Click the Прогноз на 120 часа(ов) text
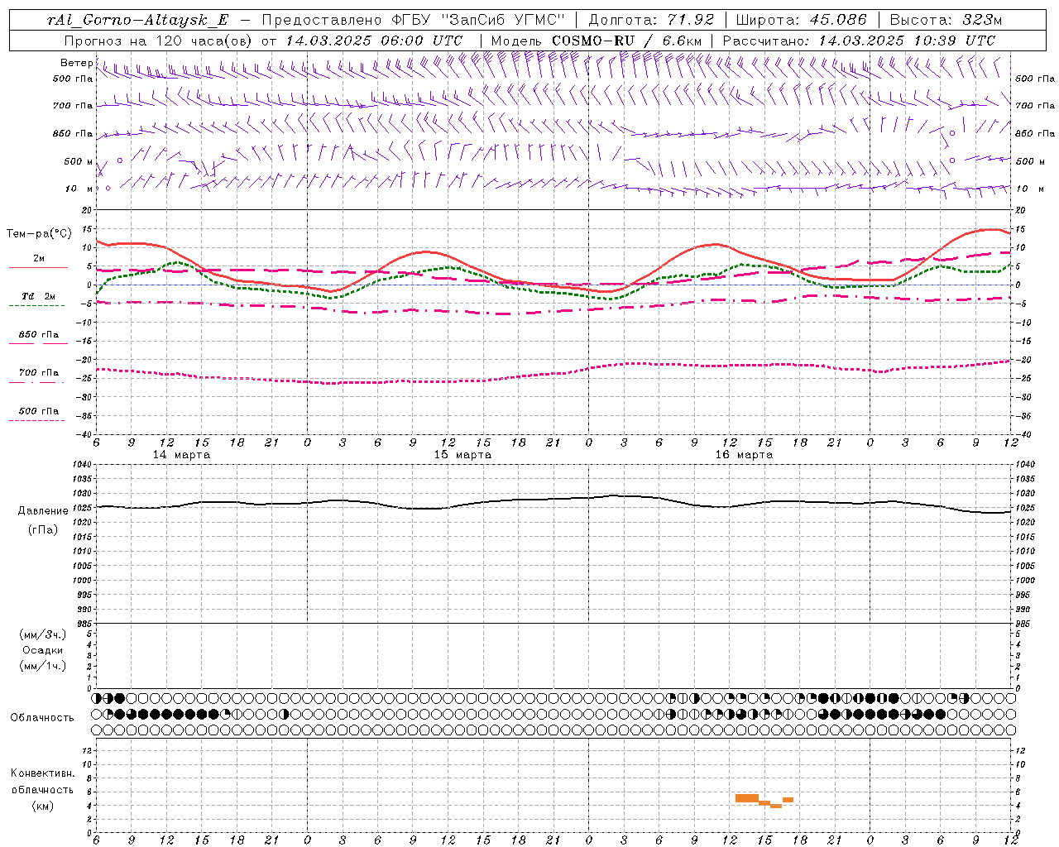This screenshot has height=847, width=1059. [160, 41]
